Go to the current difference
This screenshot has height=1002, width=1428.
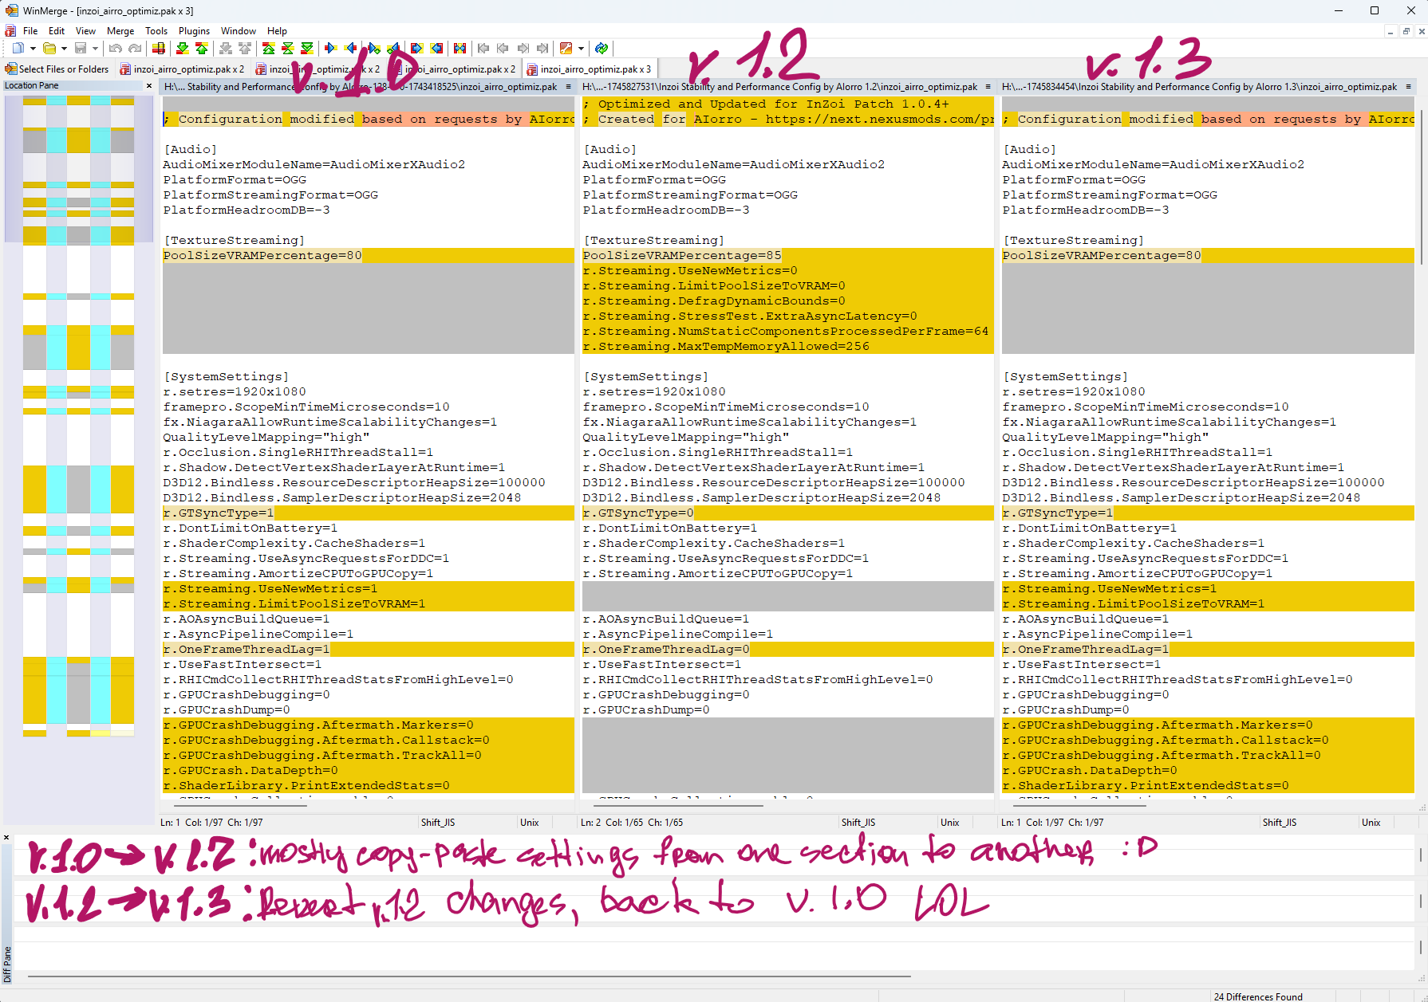pos(288,49)
